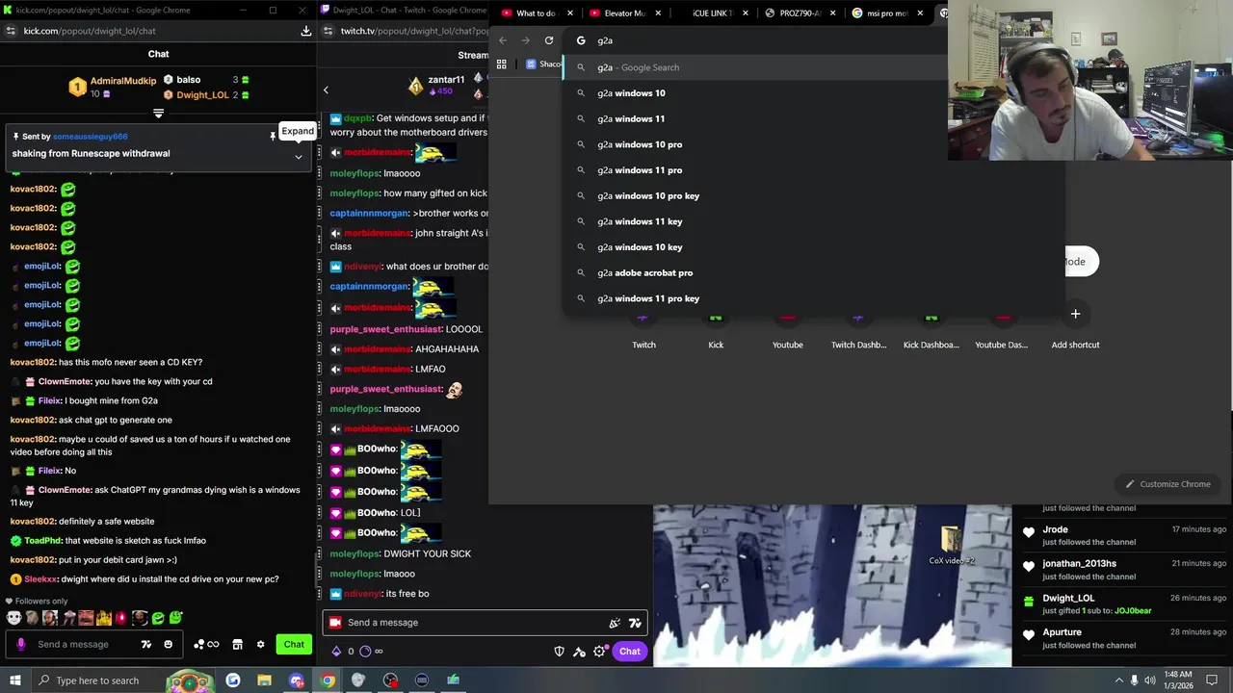Image resolution: width=1233 pixels, height=693 pixels.
Task: Expand the Kick leaderboard handle below AdmiralMudkip
Action: coord(158,114)
